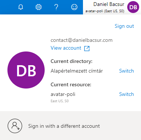The width and height of the screenshot is (141, 140).
Task: Click the add-person icon
Action: pos(15,126)
